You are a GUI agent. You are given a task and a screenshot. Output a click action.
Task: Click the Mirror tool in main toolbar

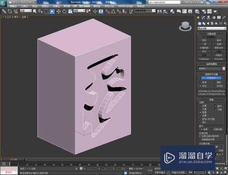point(160,11)
